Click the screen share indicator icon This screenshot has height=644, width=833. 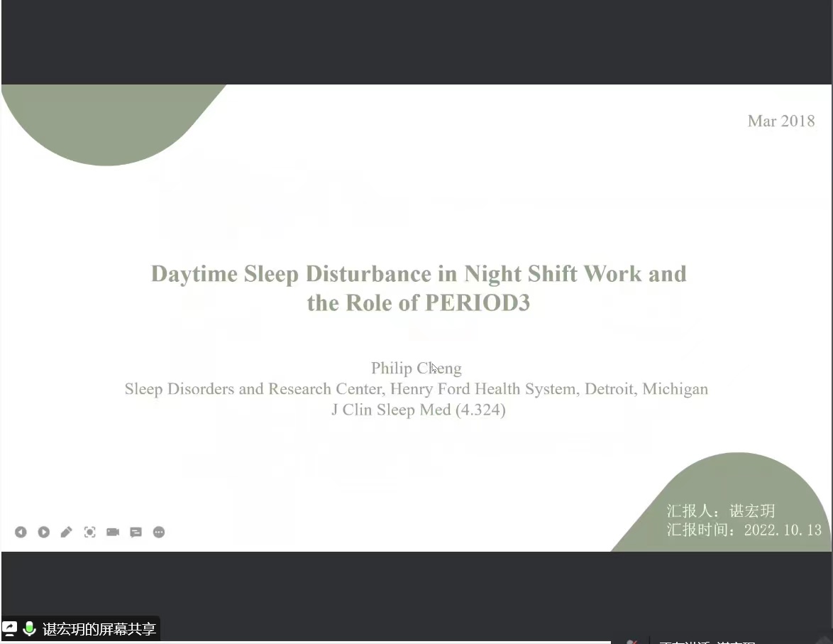click(10, 628)
